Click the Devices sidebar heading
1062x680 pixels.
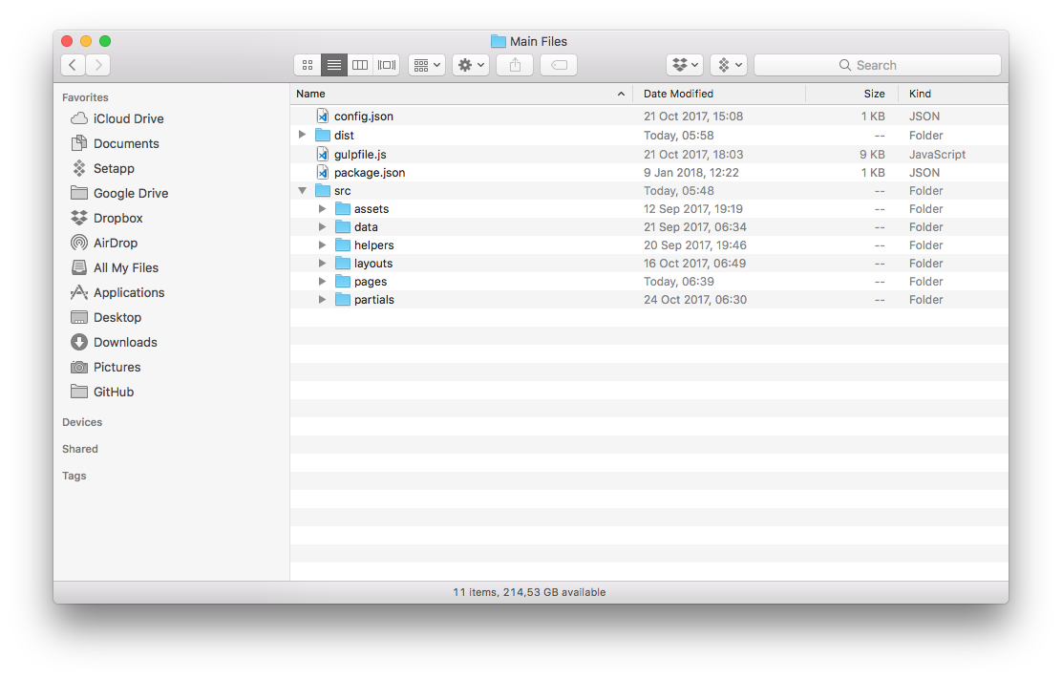[x=82, y=422]
